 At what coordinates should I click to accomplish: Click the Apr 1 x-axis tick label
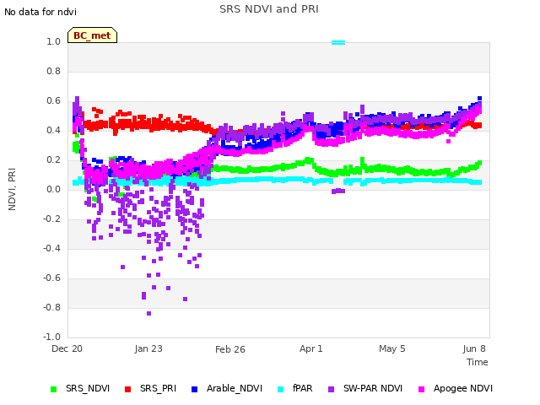311,348
